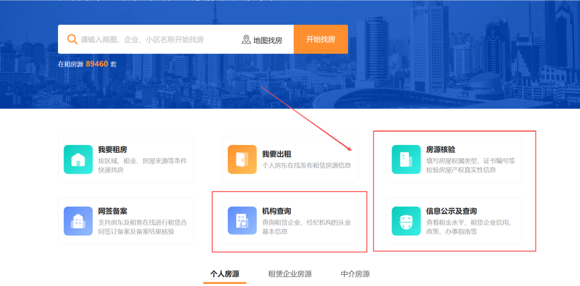Select the 房源核验 title text
580x286 pixels.
point(441,150)
